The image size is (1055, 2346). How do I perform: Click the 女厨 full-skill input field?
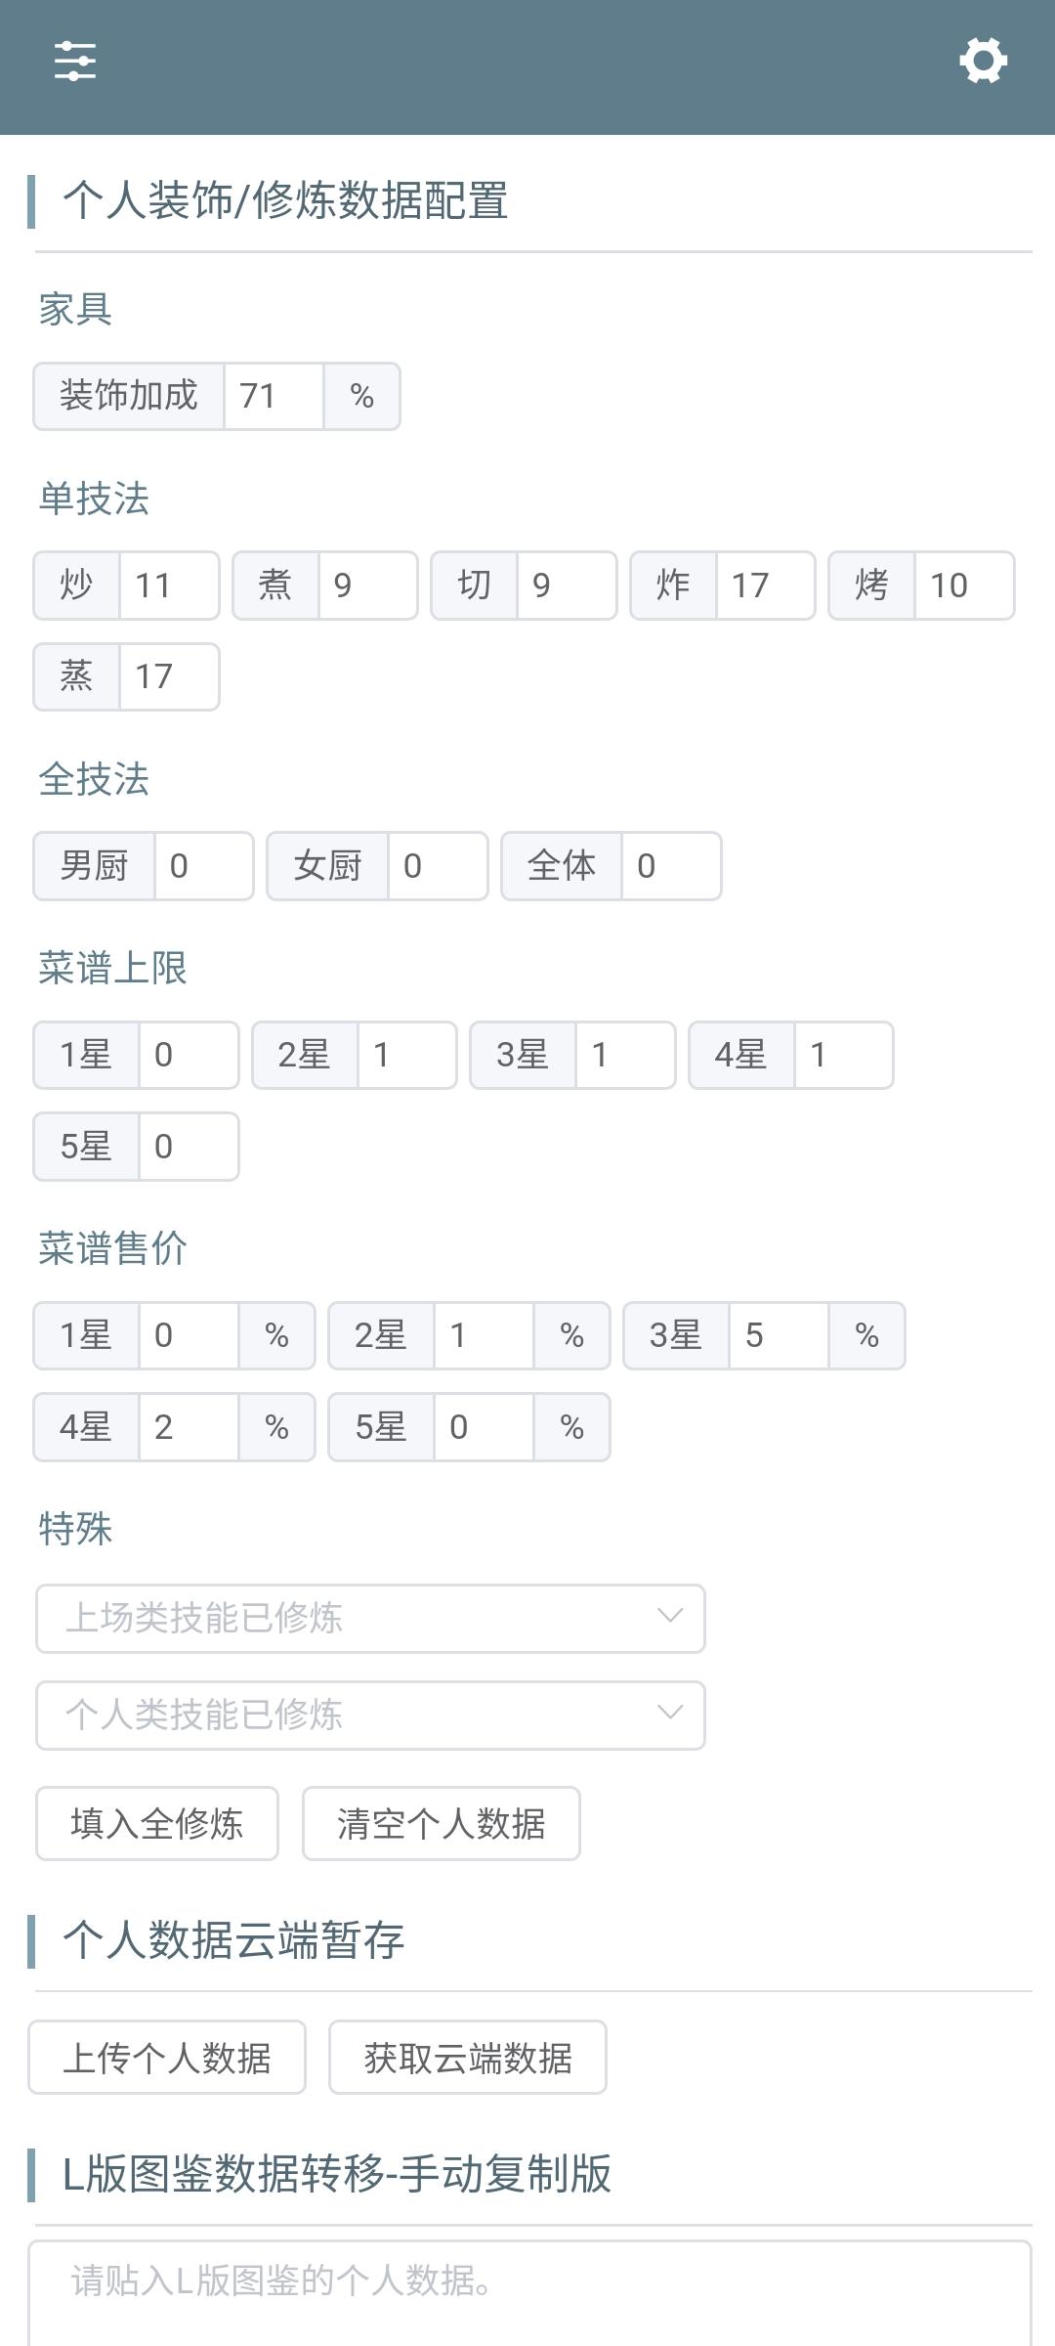click(438, 866)
